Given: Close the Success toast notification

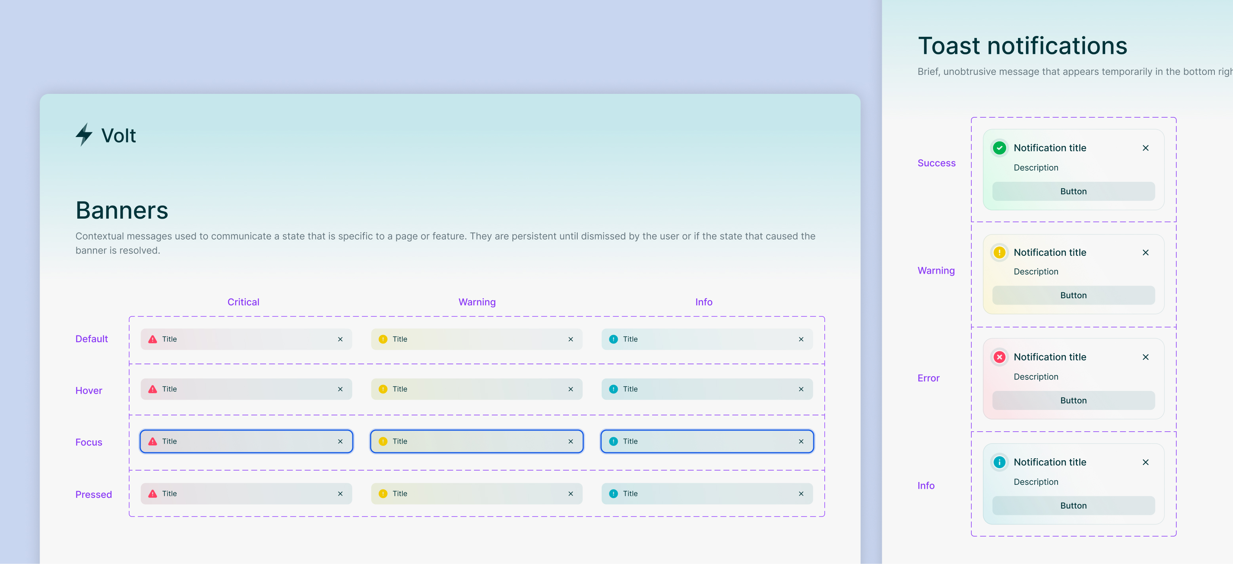Looking at the screenshot, I should tap(1145, 148).
